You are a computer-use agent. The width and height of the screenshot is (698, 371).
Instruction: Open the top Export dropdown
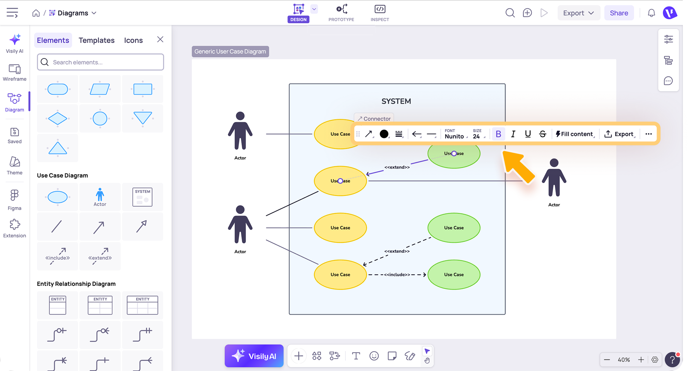579,13
